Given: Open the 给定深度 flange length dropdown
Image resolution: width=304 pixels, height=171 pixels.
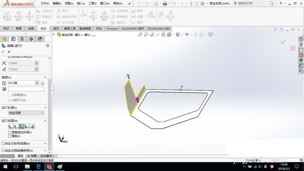Looking at the screenshot, I should pos(26,113).
